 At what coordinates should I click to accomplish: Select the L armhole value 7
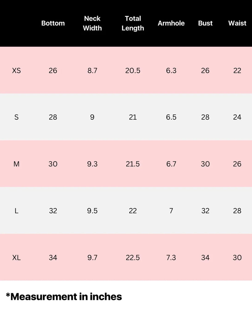coord(171,211)
